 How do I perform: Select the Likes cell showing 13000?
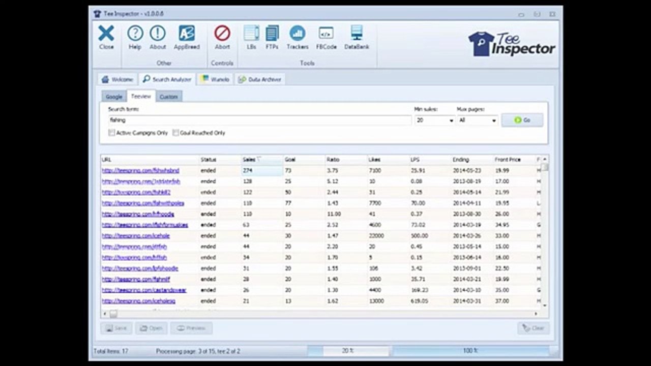(x=388, y=301)
